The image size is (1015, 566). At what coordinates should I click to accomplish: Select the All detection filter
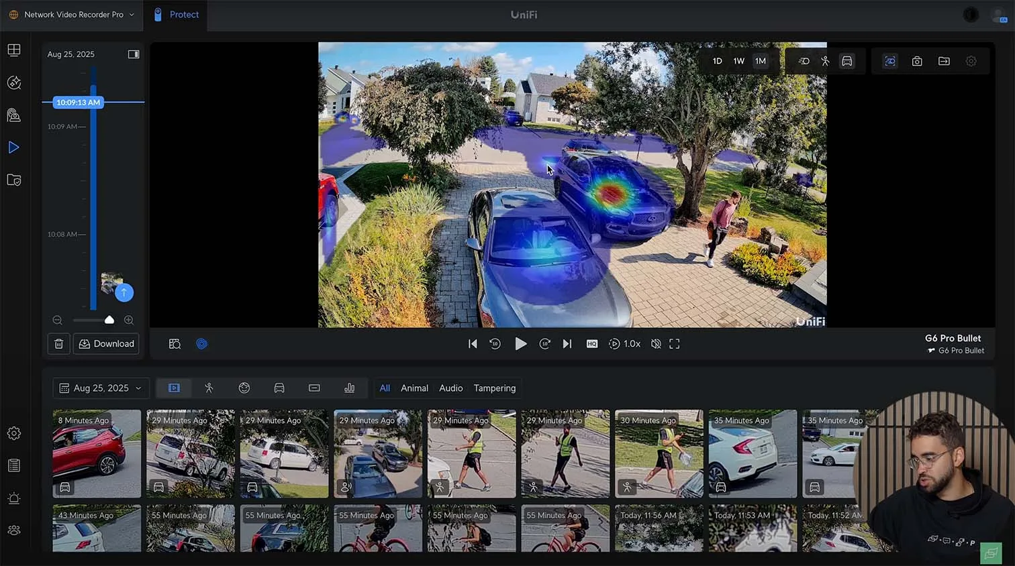coord(385,388)
